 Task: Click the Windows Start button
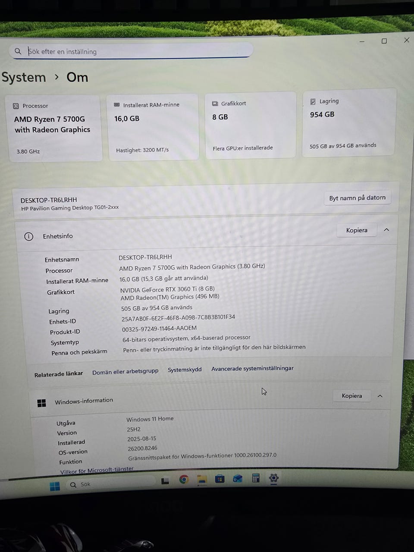pyautogui.click(x=55, y=486)
